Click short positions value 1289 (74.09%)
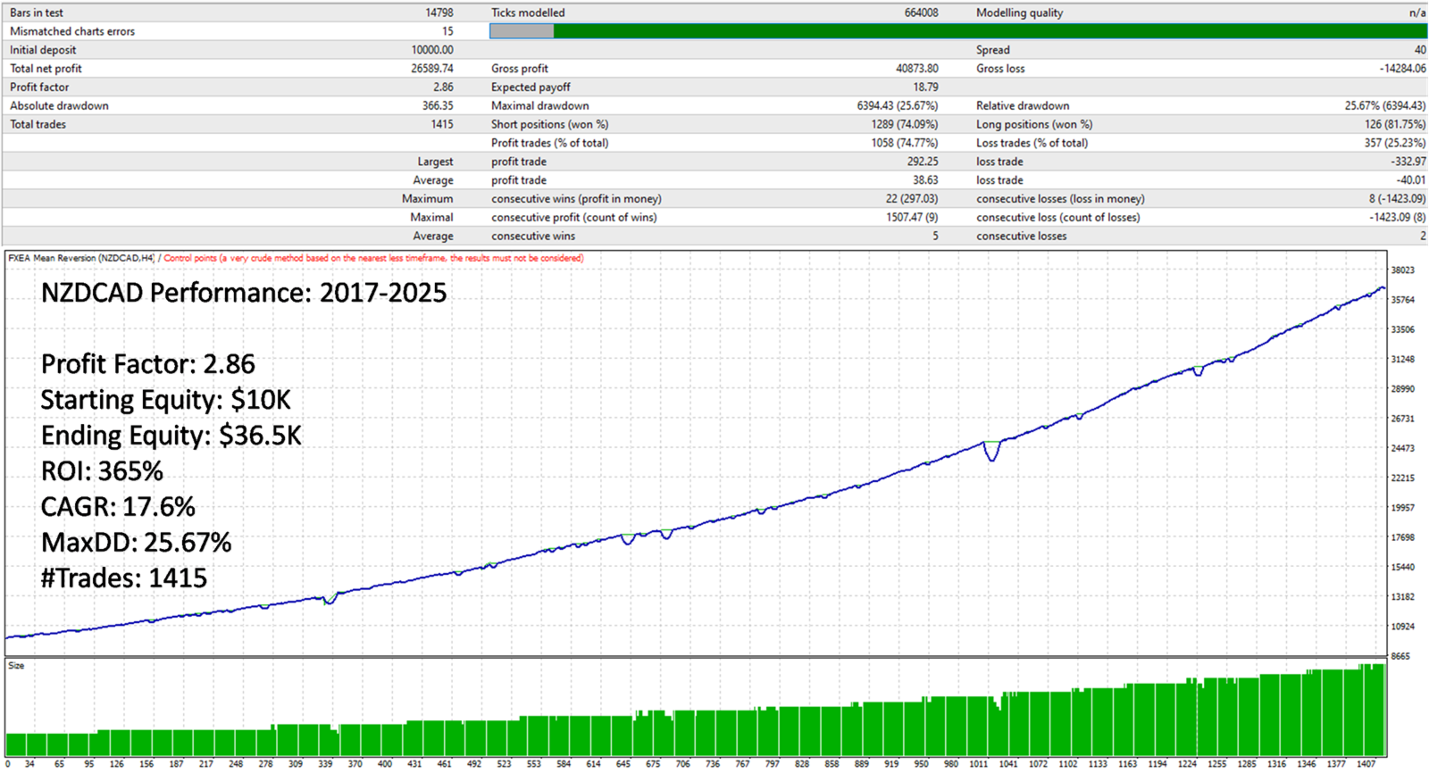This screenshot has height=773, width=1429. pos(905,125)
